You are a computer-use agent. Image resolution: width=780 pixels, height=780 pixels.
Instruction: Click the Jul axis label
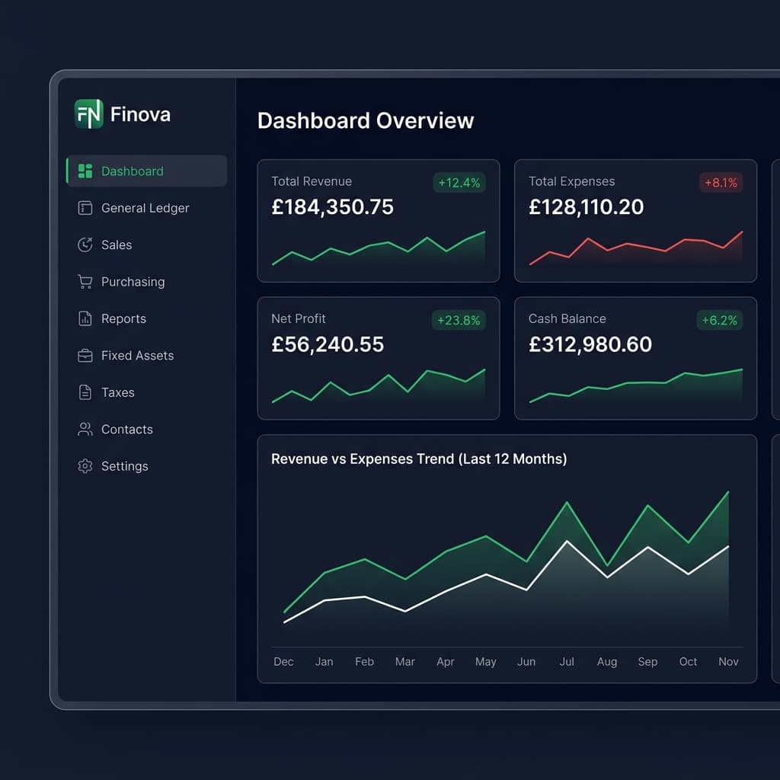[x=567, y=662]
